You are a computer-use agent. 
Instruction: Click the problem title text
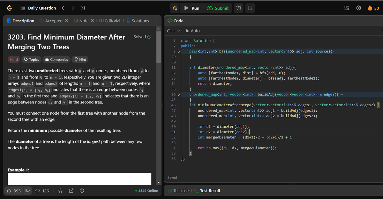(x=66, y=42)
